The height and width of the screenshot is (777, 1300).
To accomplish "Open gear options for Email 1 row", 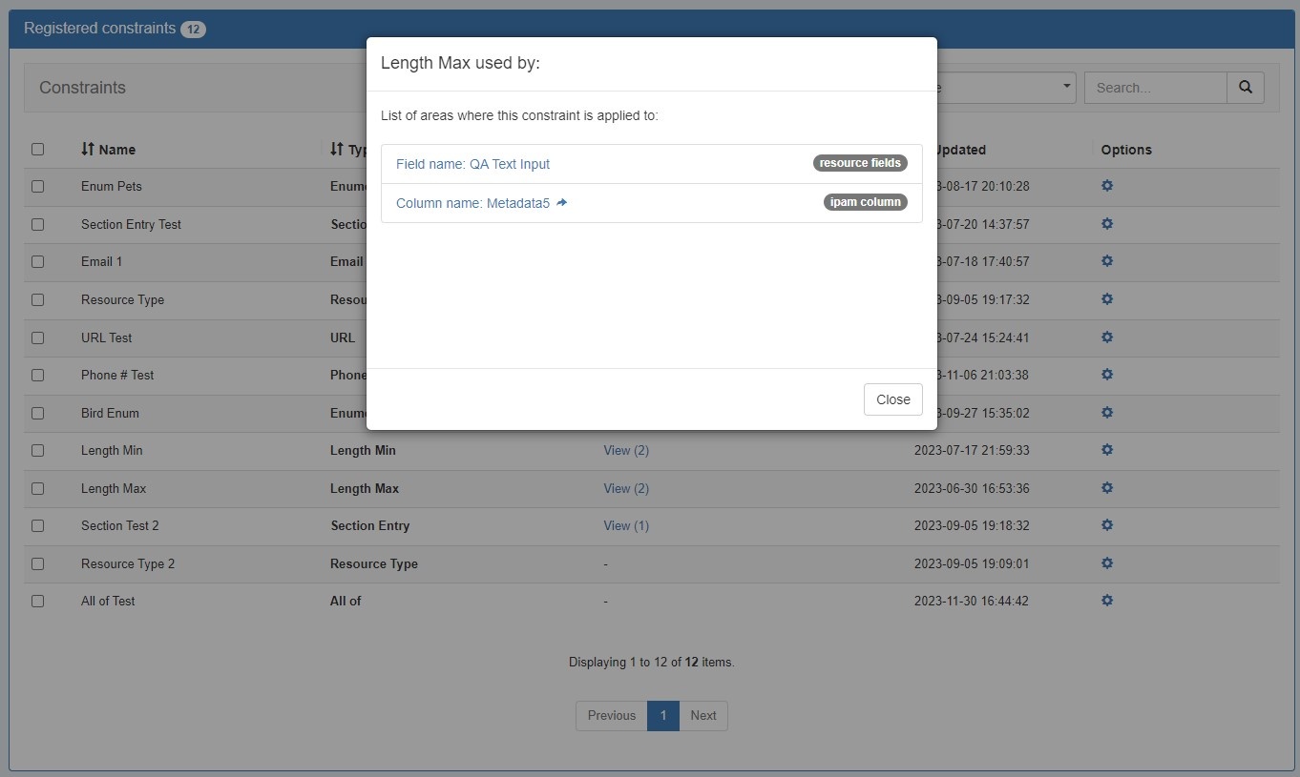I will point(1107,261).
